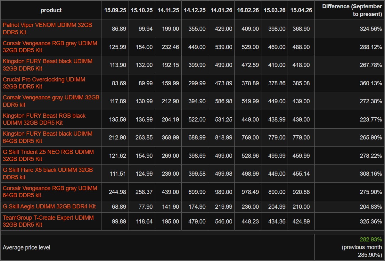The height and width of the screenshot is (261, 385).
Task: Select the green 282.93% average value
Action: [371, 240]
